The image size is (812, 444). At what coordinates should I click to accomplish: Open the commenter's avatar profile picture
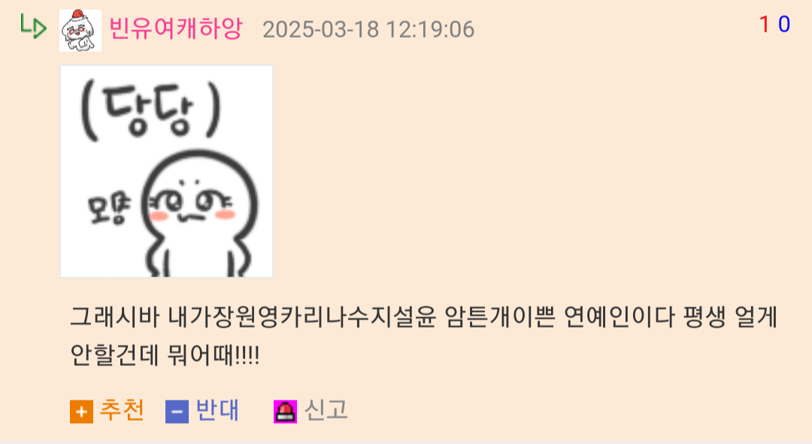[80, 31]
